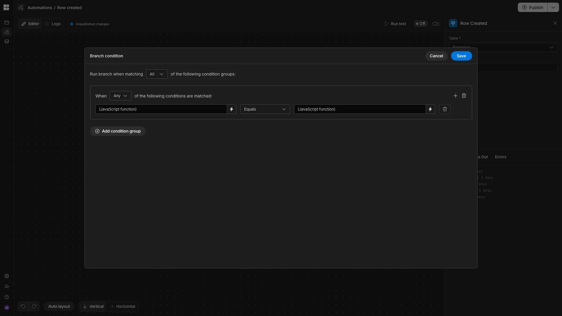Open settings gear in left sidebar
562x316 pixels.
(7, 276)
